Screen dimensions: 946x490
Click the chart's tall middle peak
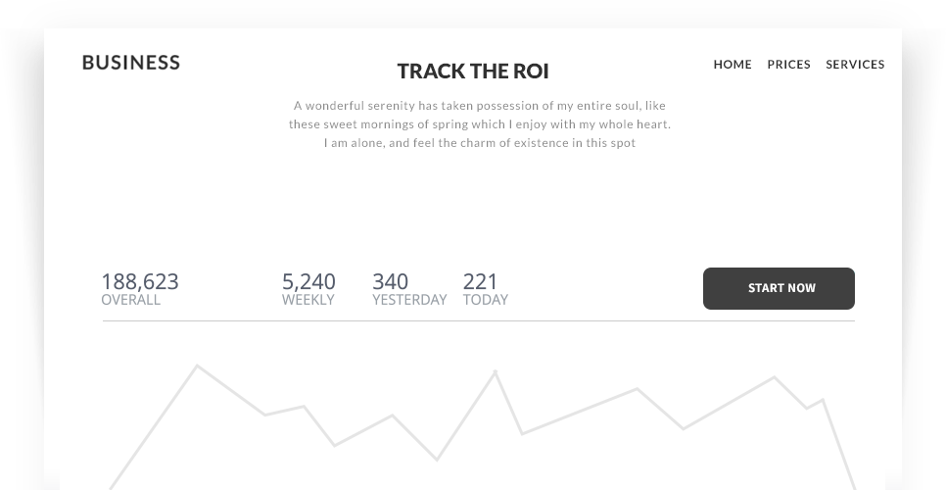click(x=495, y=371)
